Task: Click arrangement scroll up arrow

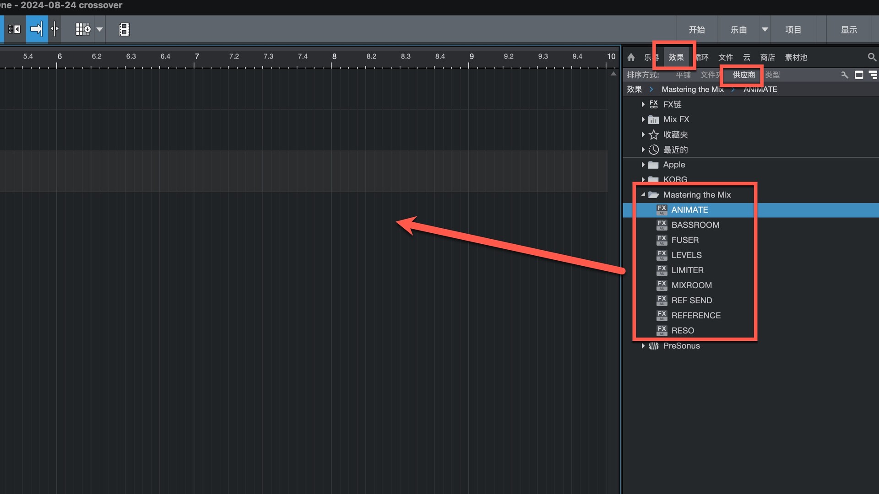Action: pyautogui.click(x=613, y=74)
